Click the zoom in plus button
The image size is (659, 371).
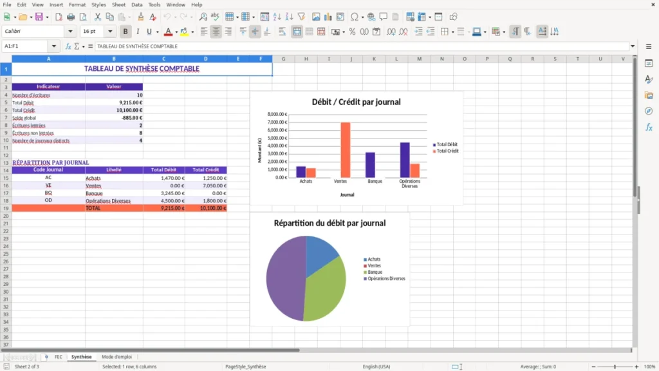point(636,366)
